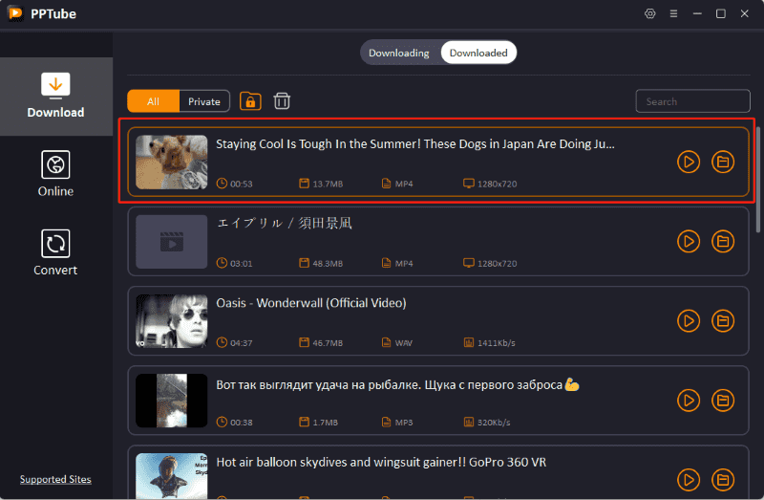Select the All filter
Viewport: 764px width, 500px height.
153,101
